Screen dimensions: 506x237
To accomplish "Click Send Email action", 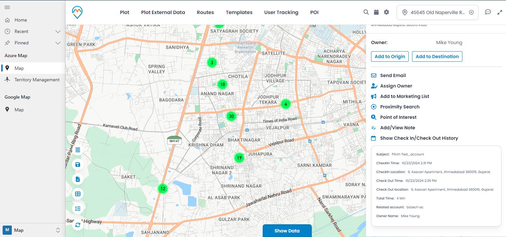I will click(393, 75).
